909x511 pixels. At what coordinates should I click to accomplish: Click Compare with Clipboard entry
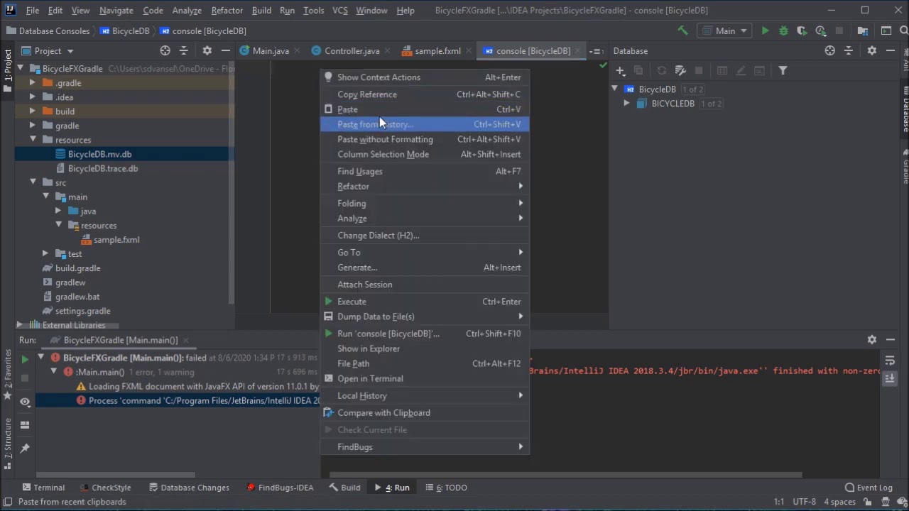(425, 413)
